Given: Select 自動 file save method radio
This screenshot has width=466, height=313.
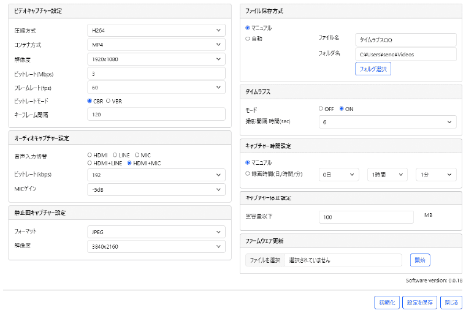Looking at the screenshot, I should 248,39.
